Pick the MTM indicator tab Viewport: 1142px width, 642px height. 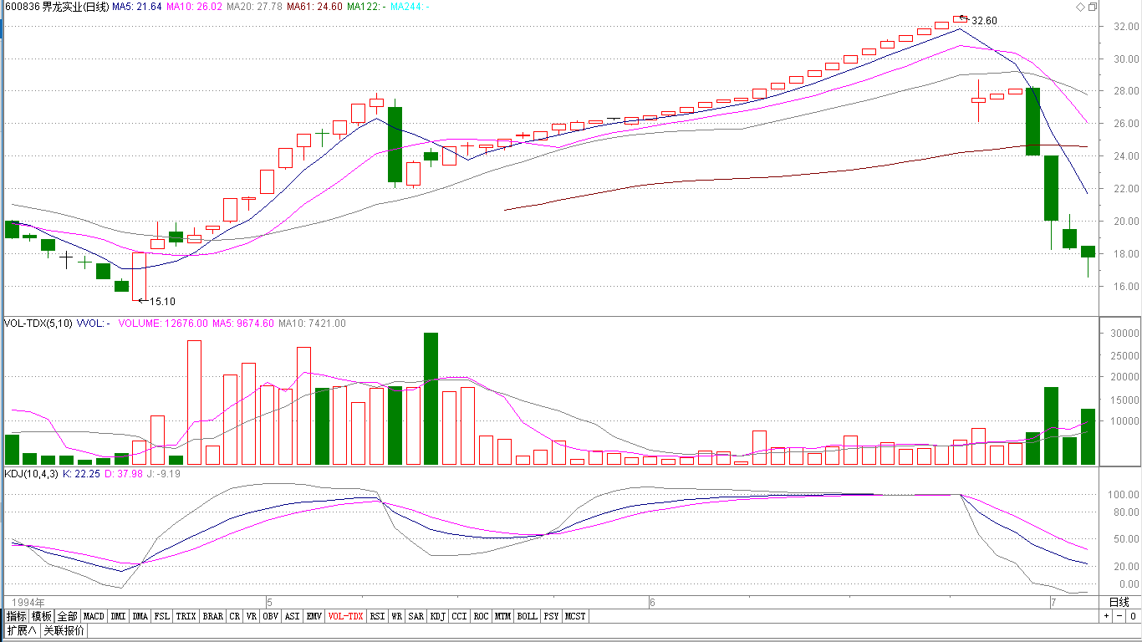pos(502,616)
